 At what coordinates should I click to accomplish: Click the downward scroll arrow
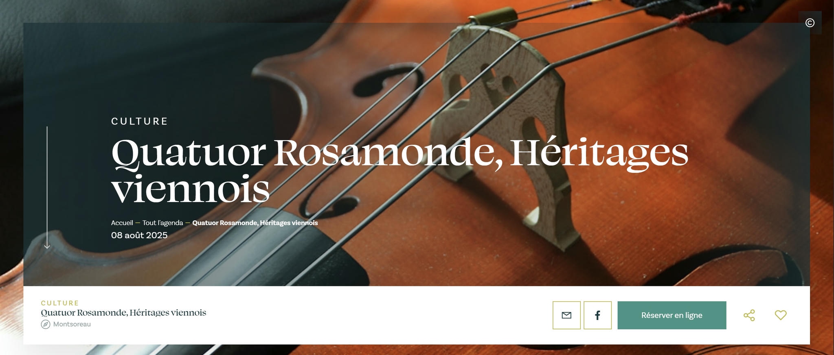[47, 246]
